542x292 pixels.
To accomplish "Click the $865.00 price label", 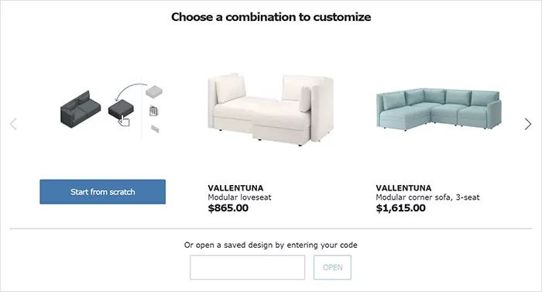I will click(228, 208).
